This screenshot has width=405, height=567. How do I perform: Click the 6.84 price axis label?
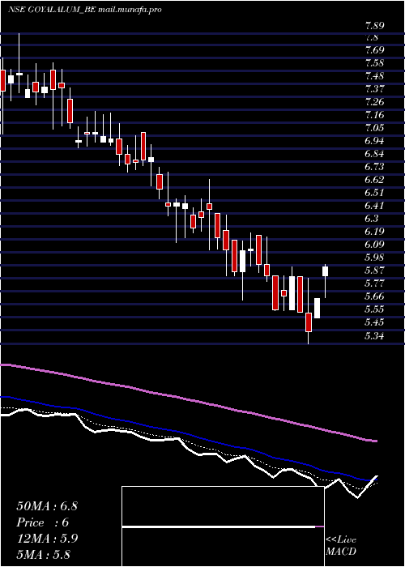pyautogui.click(x=374, y=154)
